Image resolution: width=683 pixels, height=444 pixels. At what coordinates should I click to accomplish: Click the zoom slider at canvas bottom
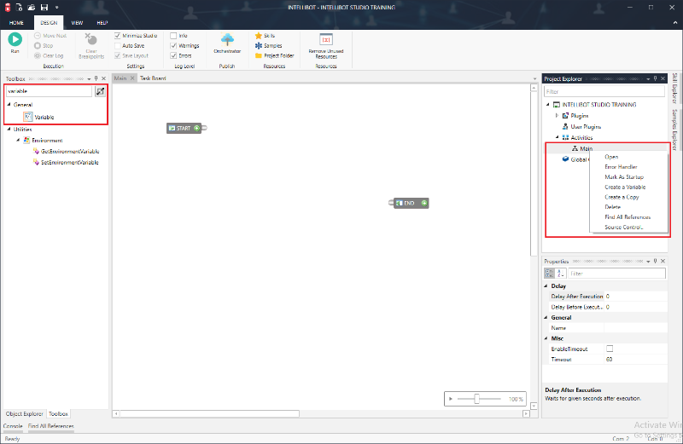click(x=476, y=399)
